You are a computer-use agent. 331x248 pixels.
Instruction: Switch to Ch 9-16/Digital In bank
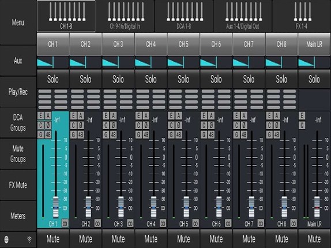click(x=125, y=16)
